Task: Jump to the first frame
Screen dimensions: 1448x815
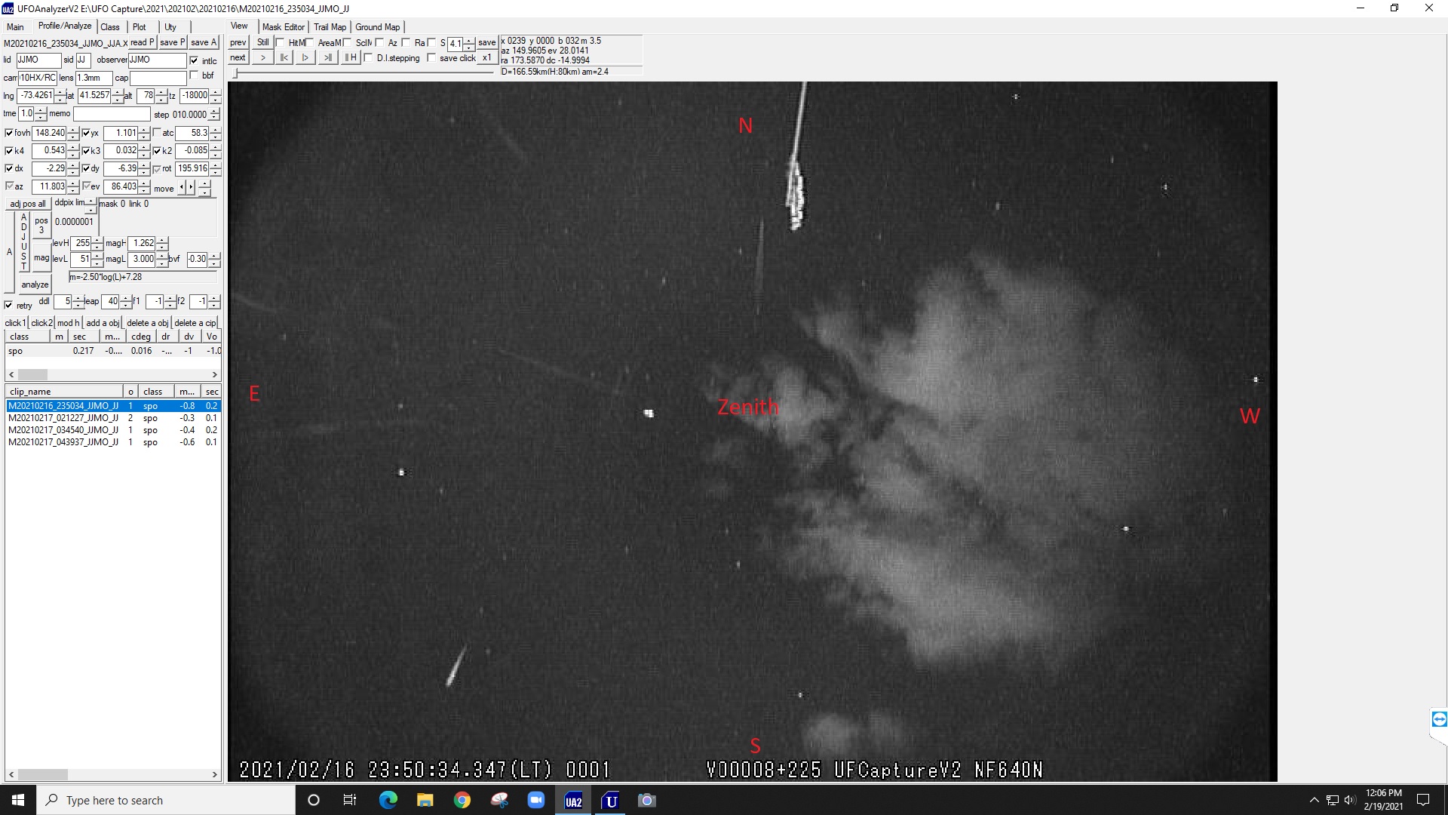Action: click(284, 58)
